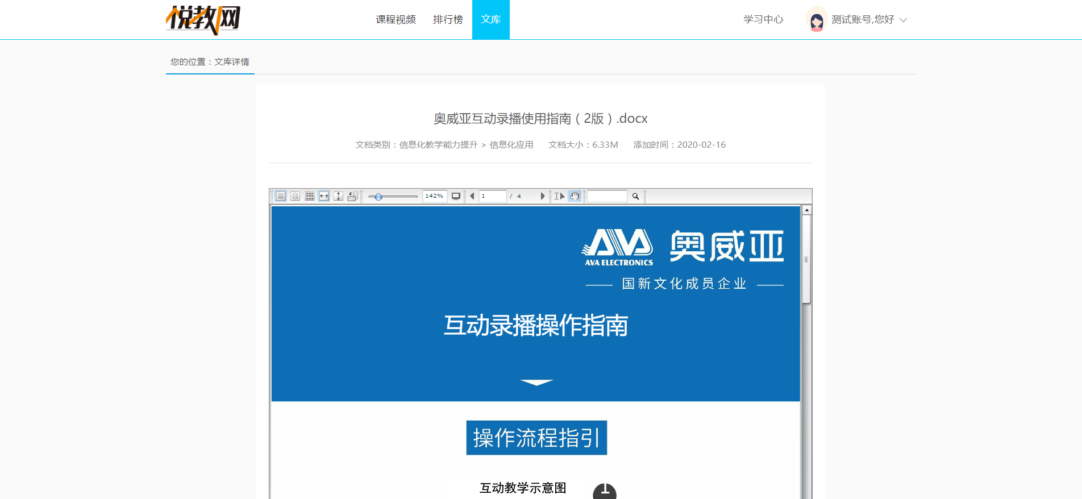This screenshot has height=499, width=1082.
Task: Select the 文库 navigation tab
Action: tap(491, 19)
